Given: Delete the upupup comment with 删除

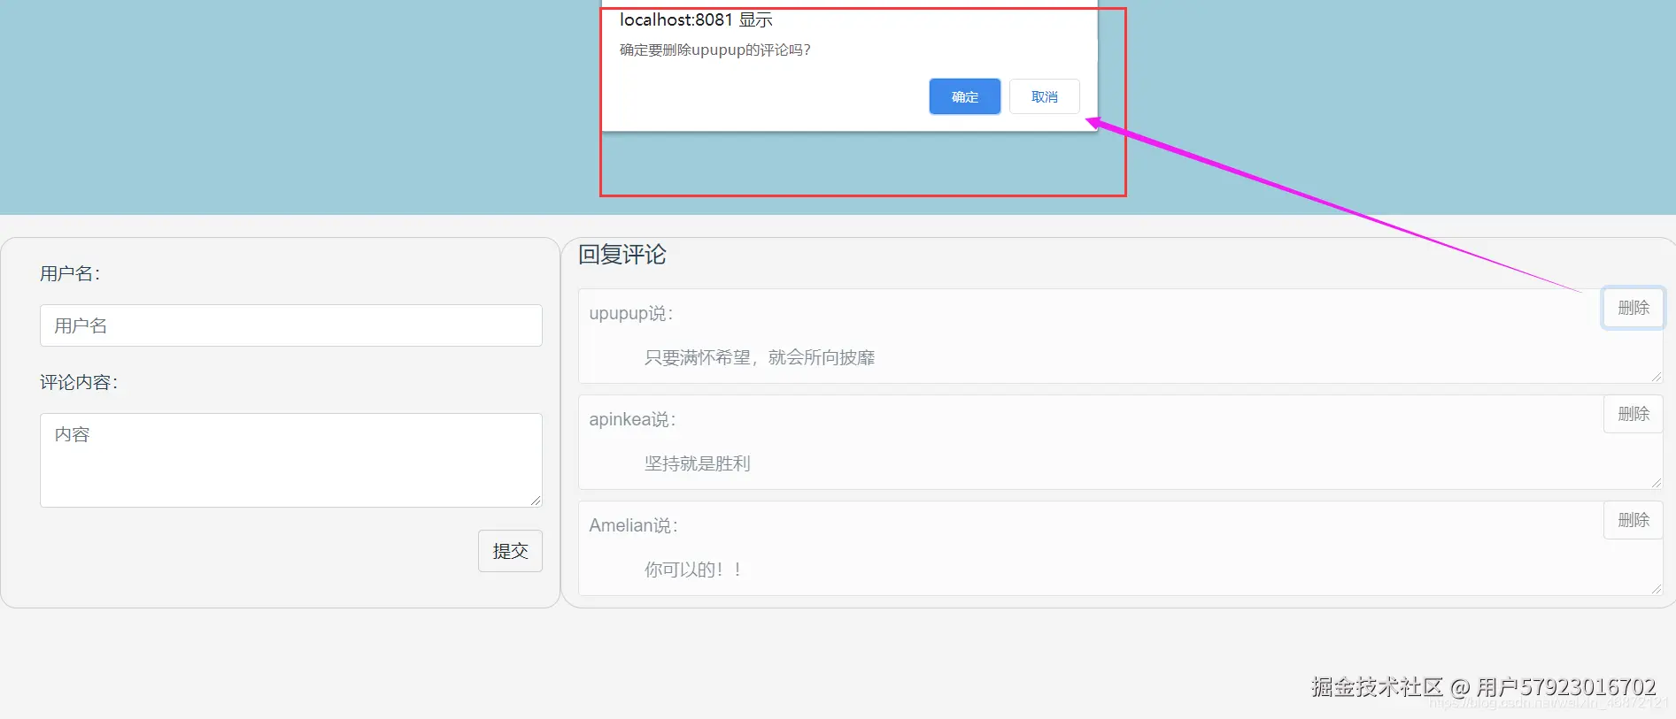Looking at the screenshot, I should [x=1633, y=308].
